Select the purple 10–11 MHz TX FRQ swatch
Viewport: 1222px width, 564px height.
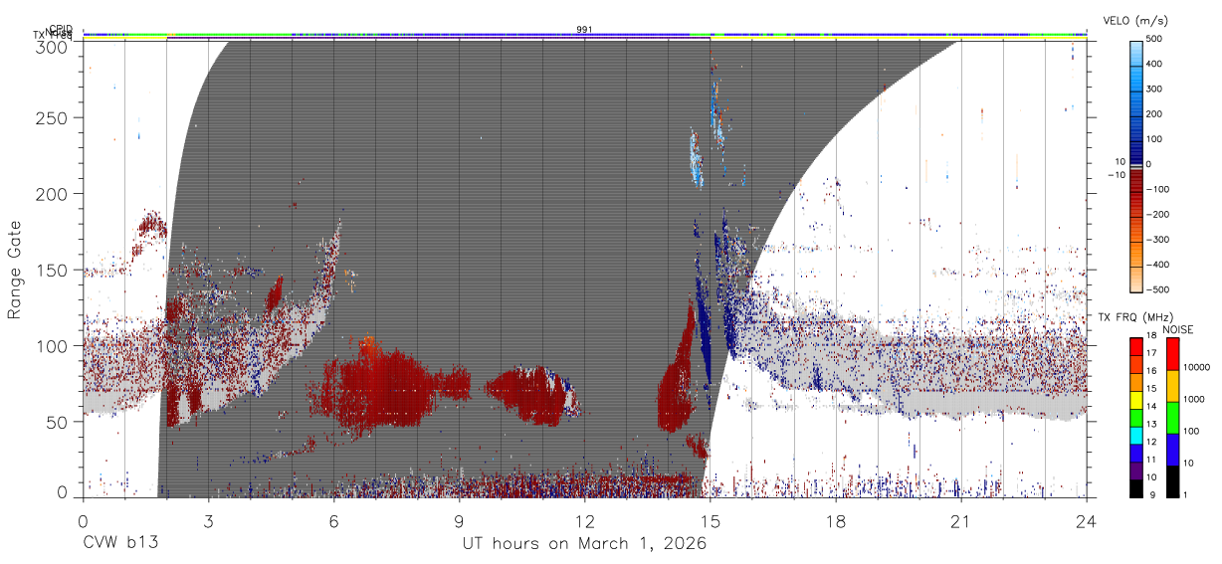[x=1136, y=470]
